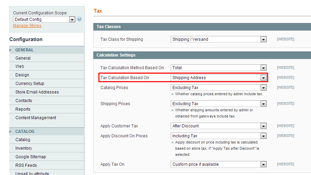Open Currency Setup settings
Screen dimensions: 311x175
pyautogui.click(x=30, y=84)
